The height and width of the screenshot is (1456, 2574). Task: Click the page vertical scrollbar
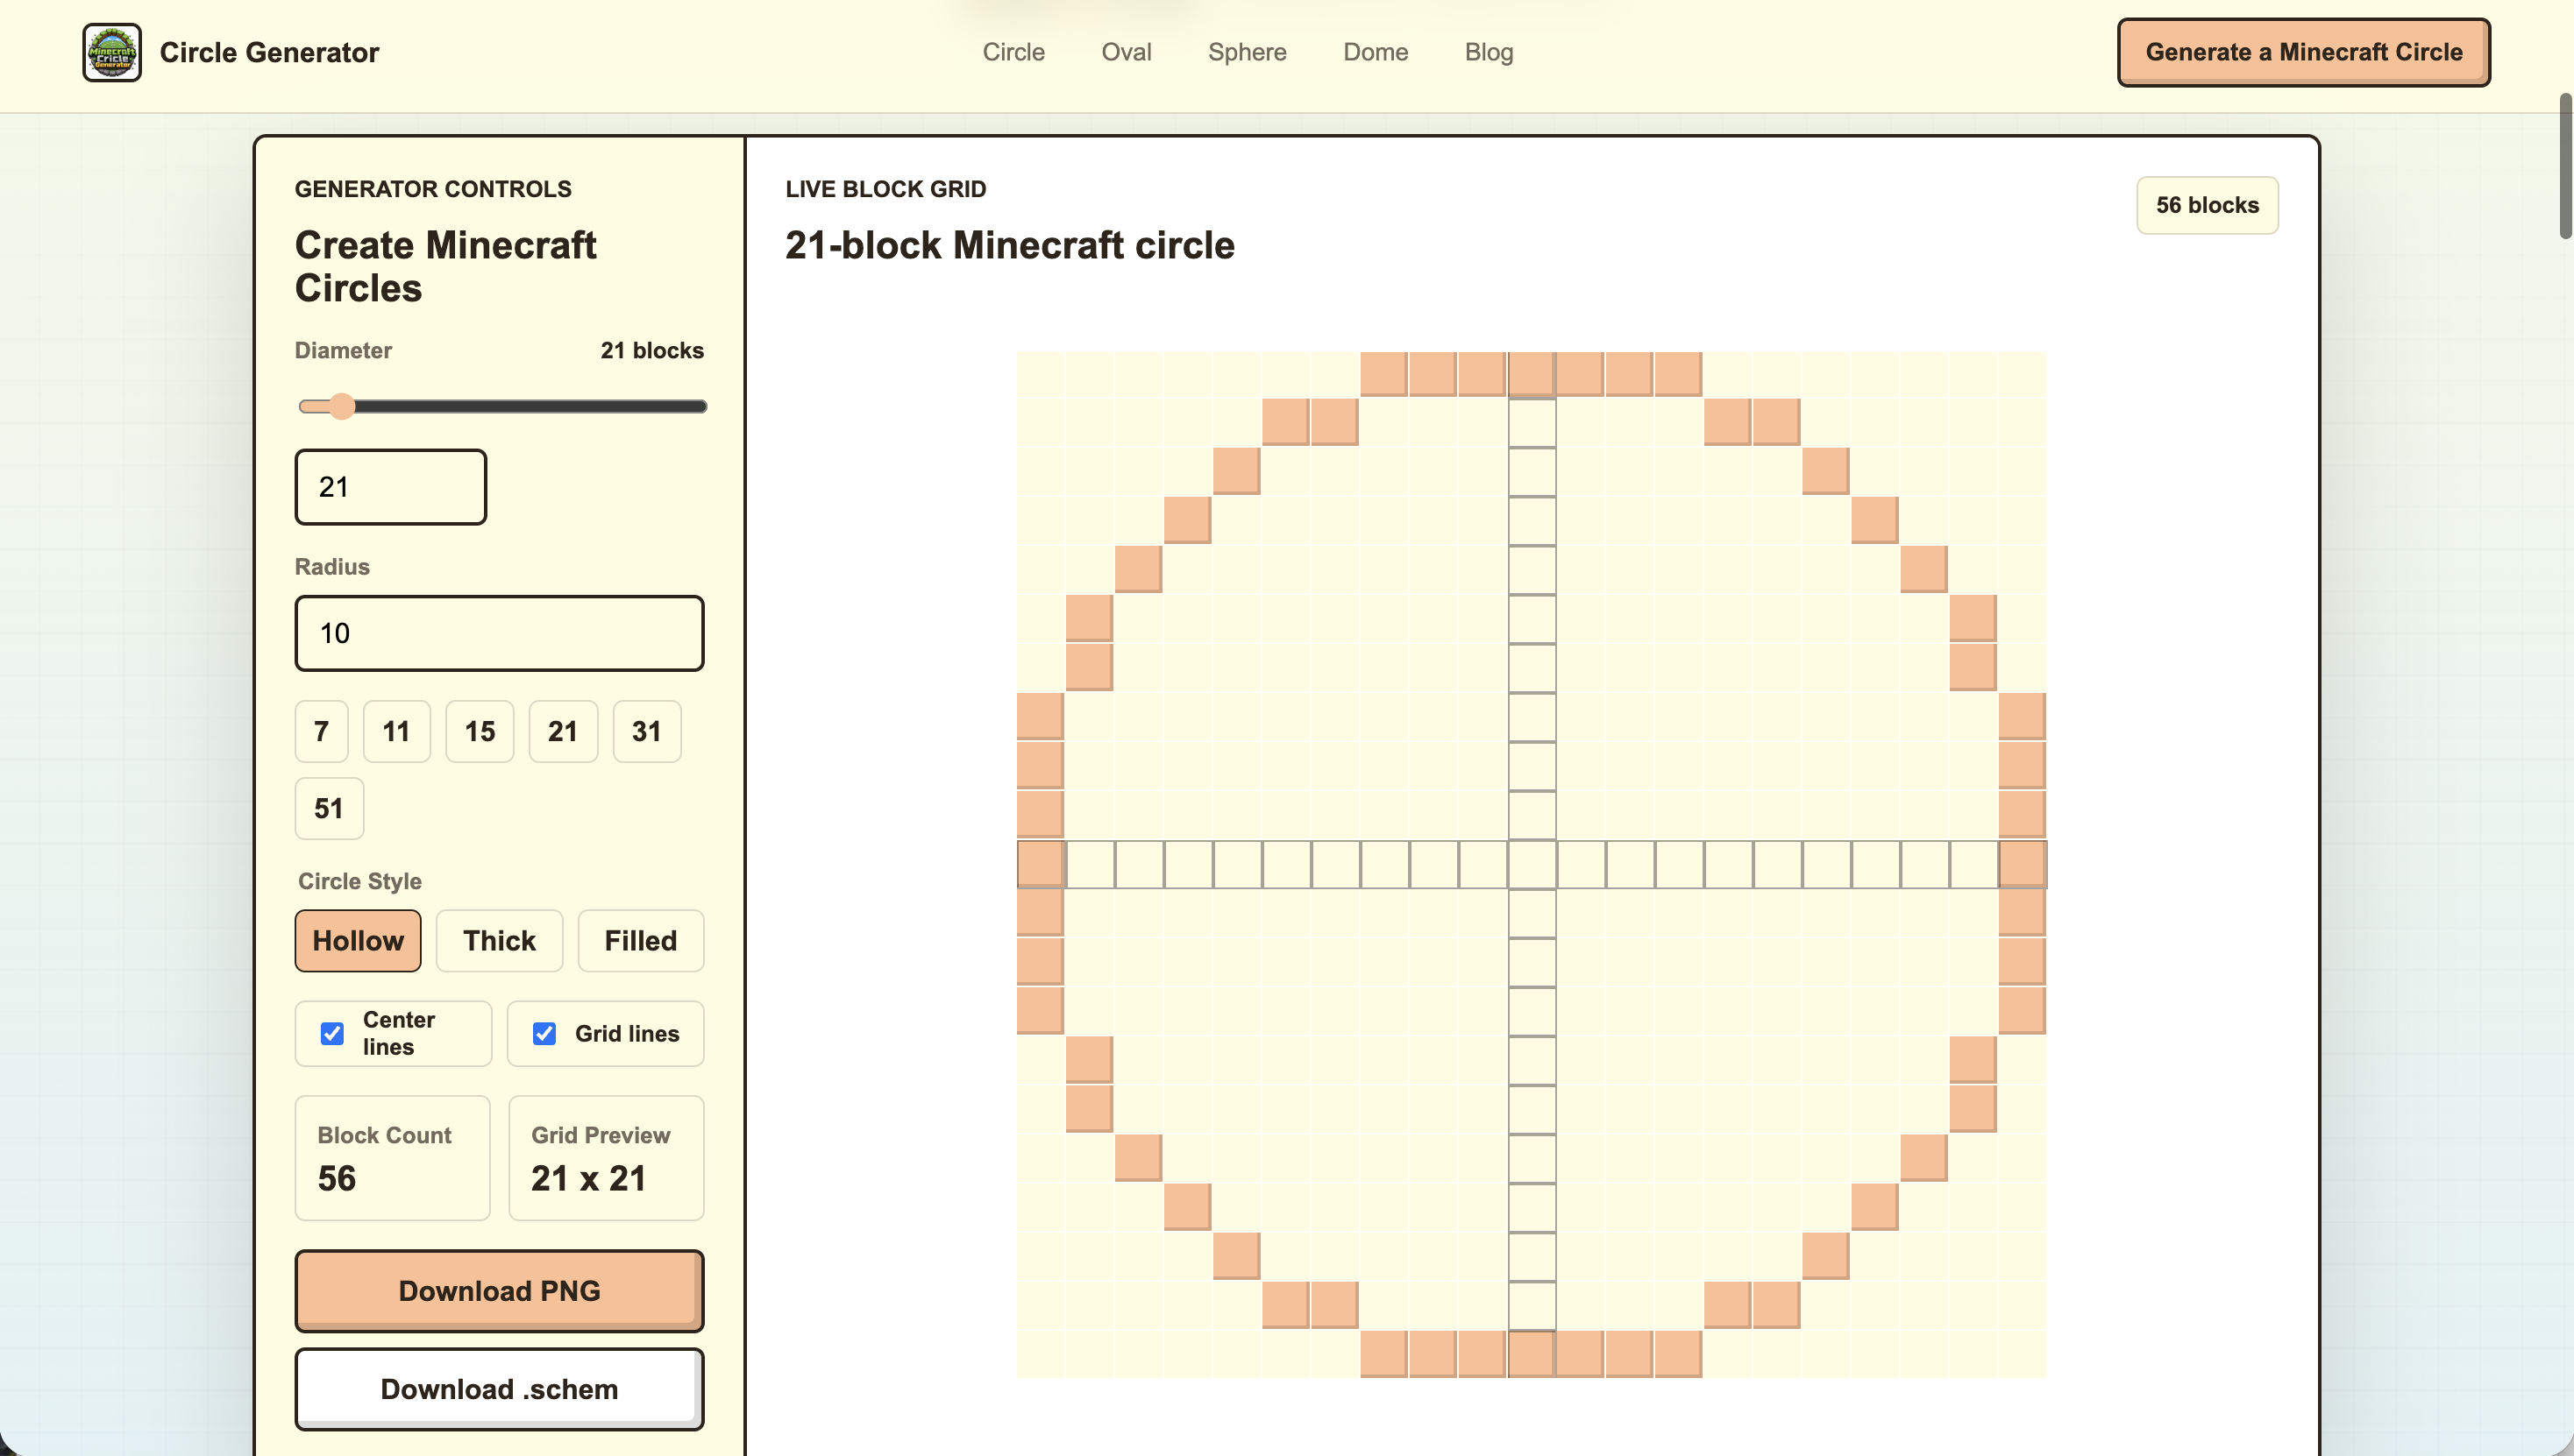tap(2565, 166)
